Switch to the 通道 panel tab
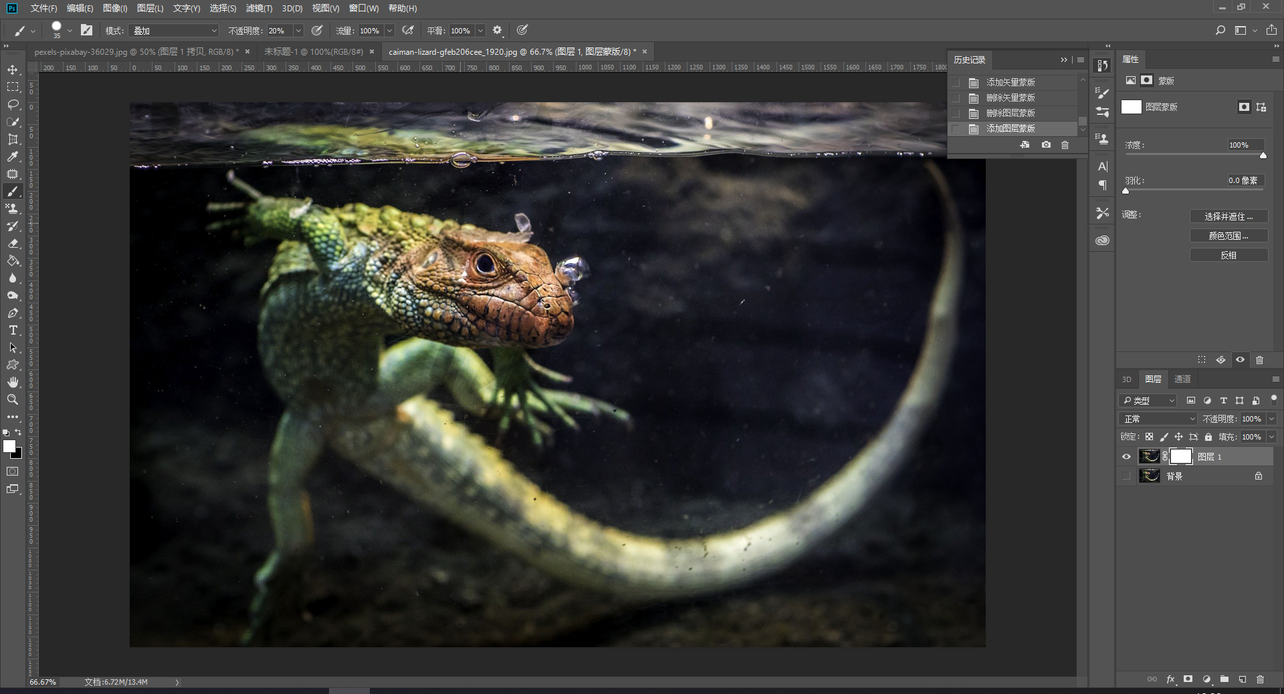 1182,379
